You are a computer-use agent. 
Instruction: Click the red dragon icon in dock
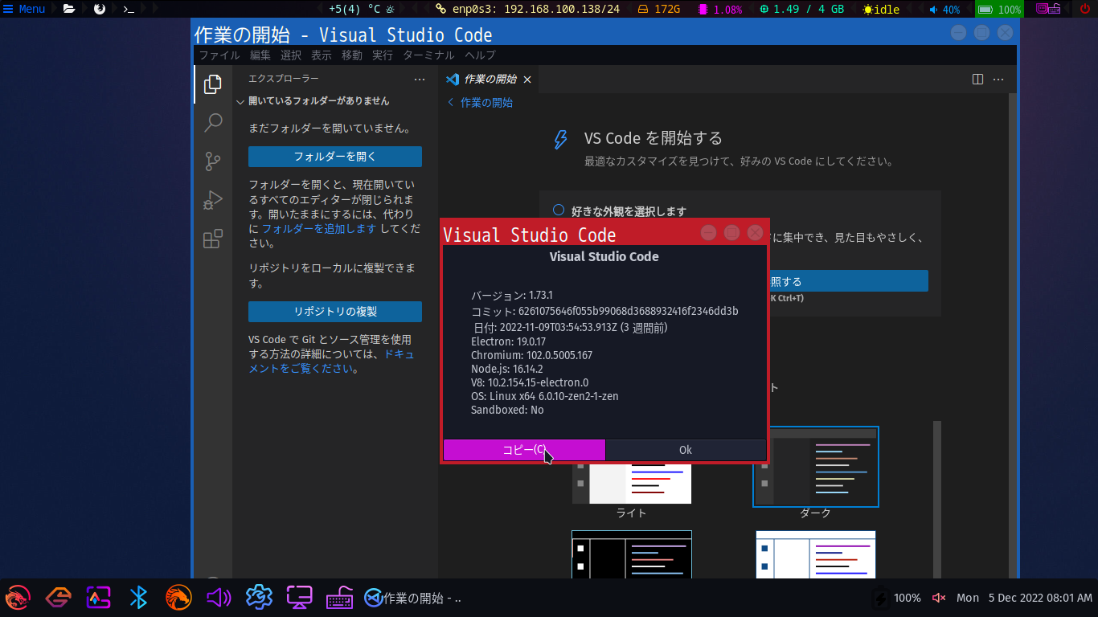coord(18,598)
